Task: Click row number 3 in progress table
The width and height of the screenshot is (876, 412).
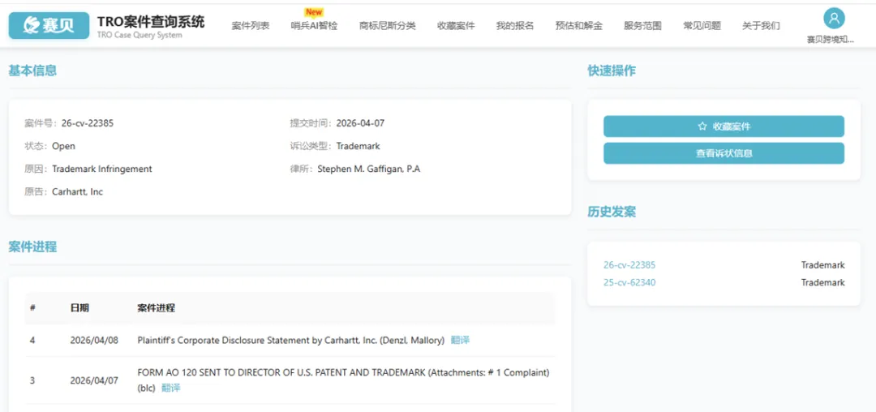Action: (32, 380)
